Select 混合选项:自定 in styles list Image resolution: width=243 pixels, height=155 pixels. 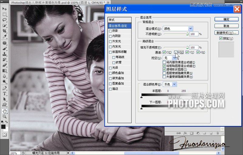click(119, 26)
